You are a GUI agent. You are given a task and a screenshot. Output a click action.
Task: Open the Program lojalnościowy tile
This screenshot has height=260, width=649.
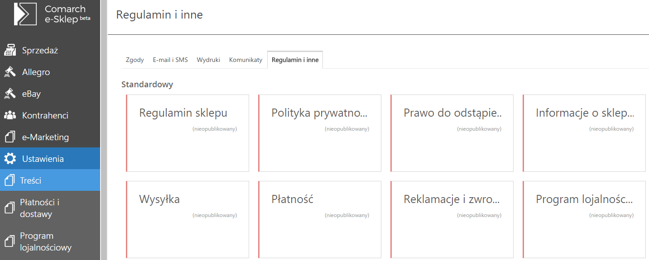(x=584, y=219)
